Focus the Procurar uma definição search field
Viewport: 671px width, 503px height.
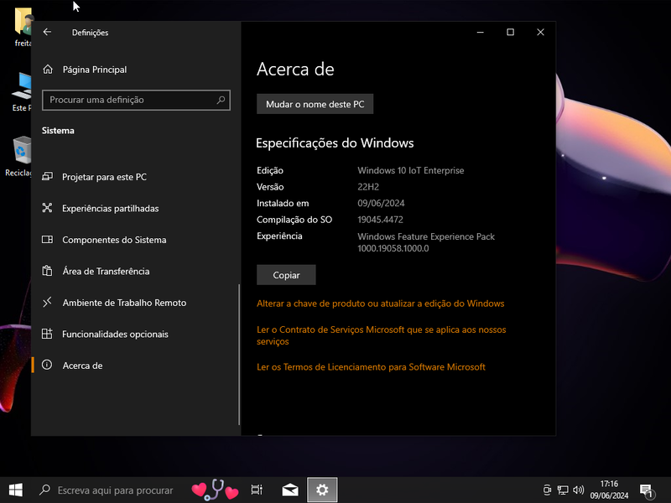(136, 100)
